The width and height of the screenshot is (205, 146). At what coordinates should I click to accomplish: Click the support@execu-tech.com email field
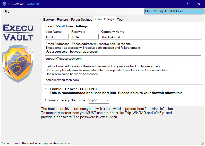(123, 58)
